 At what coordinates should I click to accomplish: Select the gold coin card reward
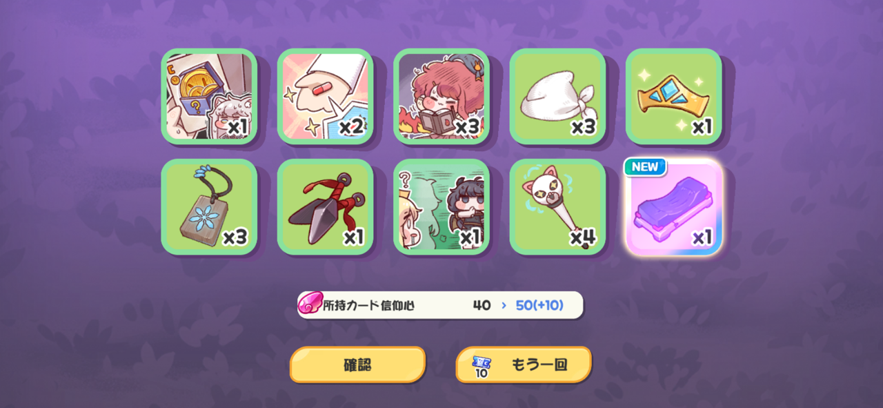tap(209, 96)
